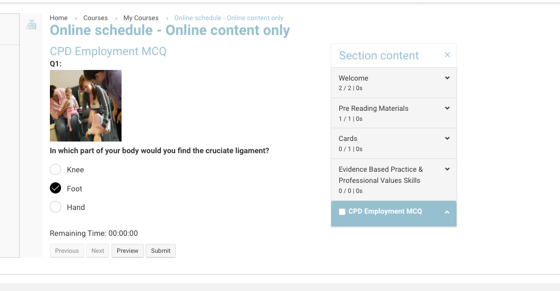Go to the Next question
The height and width of the screenshot is (291, 560).
pyautogui.click(x=98, y=251)
